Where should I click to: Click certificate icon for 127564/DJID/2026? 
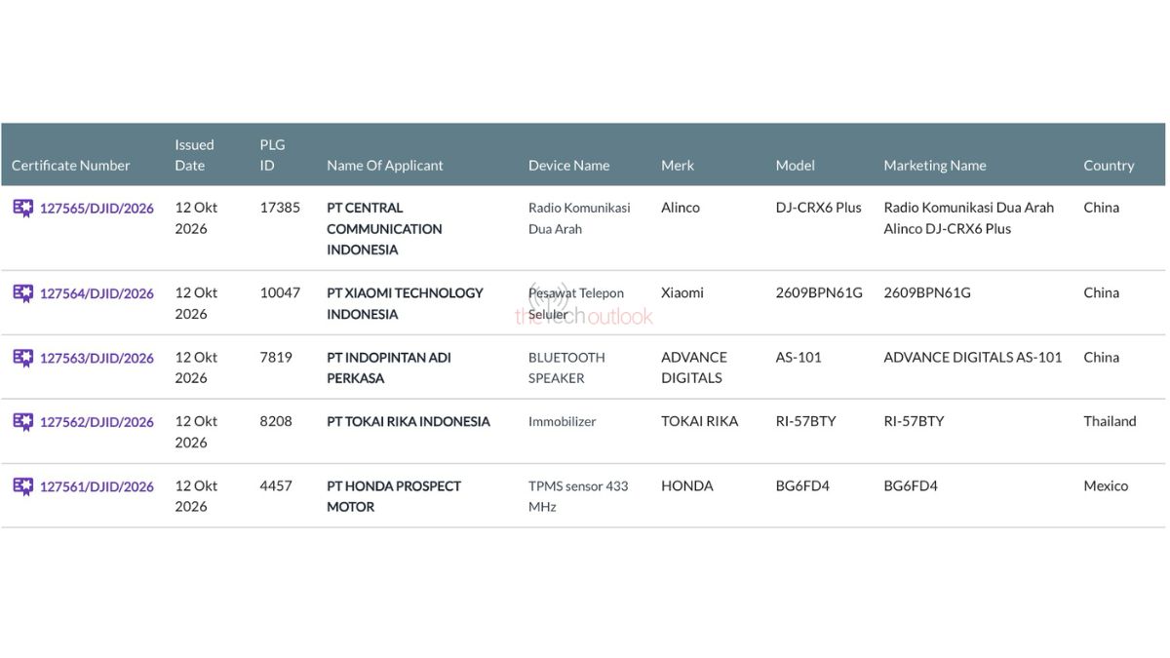tap(22, 293)
